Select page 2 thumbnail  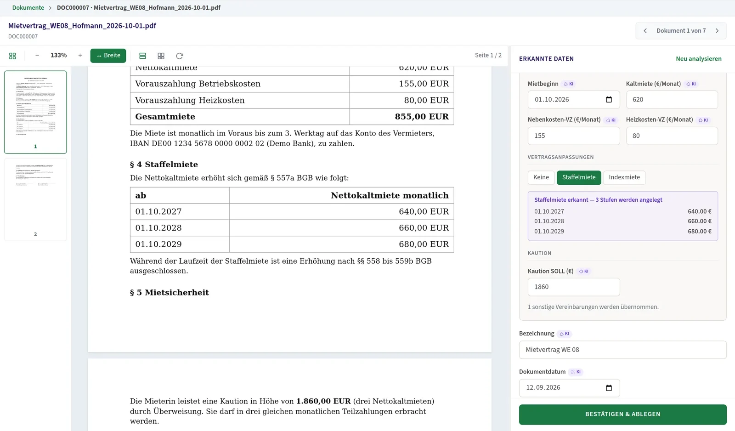(x=35, y=199)
